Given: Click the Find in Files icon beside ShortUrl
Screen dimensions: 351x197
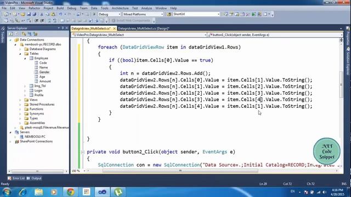Looking at the screenshot, I should click(169, 14).
